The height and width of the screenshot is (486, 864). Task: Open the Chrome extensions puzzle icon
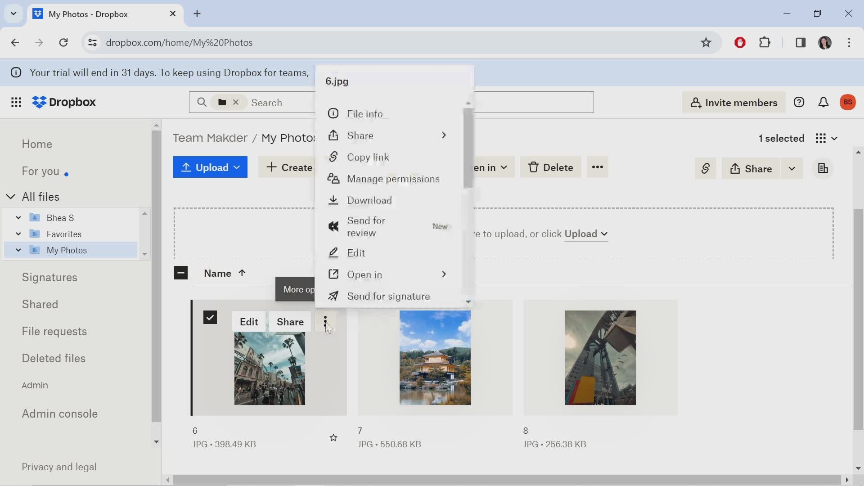(765, 43)
